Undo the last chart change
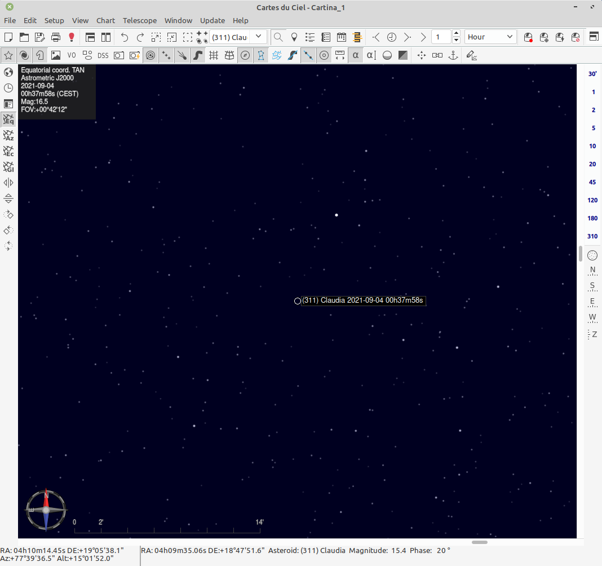The width and height of the screenshot is (602, 566). (125, 37)
